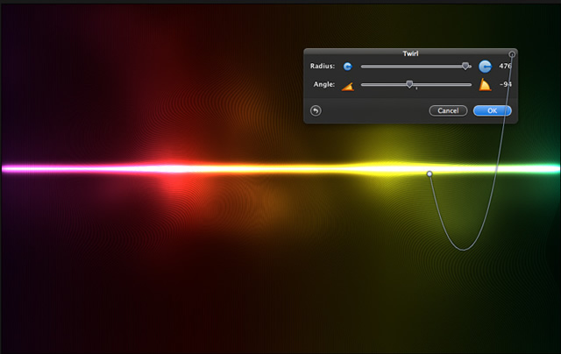Click the Angle value -94

click(505, 84)
